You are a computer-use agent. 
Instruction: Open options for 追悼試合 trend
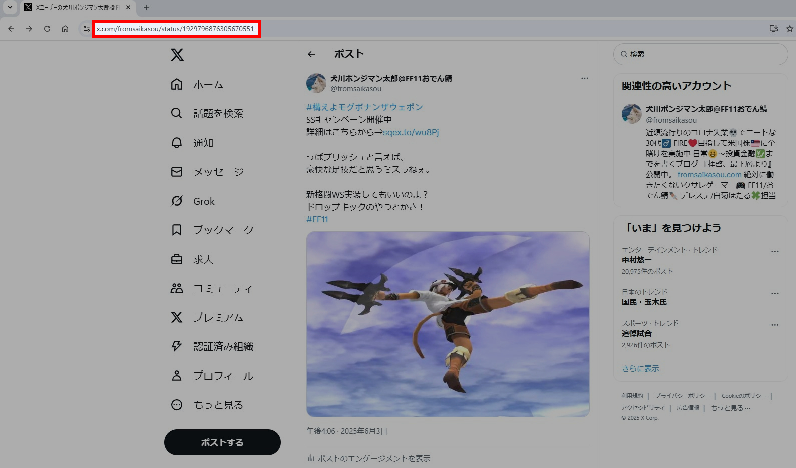(775, 325)
